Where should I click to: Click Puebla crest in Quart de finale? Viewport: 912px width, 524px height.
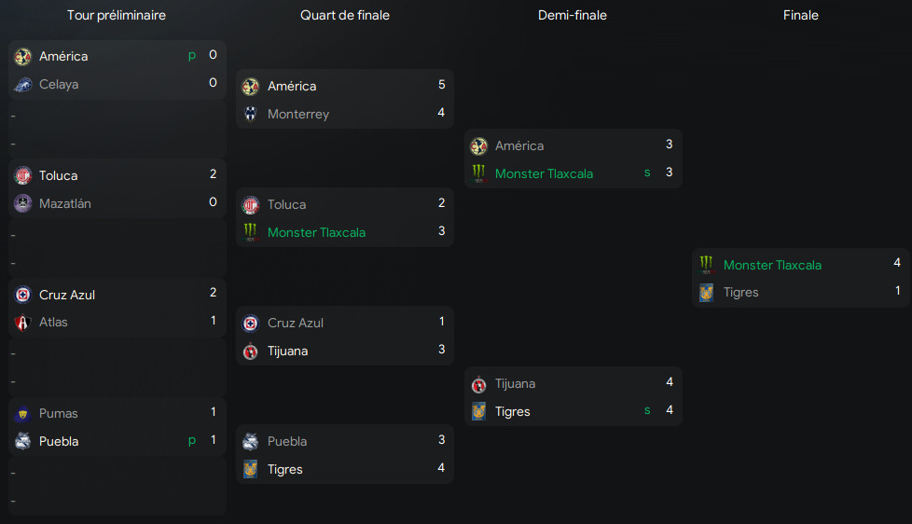250,441
